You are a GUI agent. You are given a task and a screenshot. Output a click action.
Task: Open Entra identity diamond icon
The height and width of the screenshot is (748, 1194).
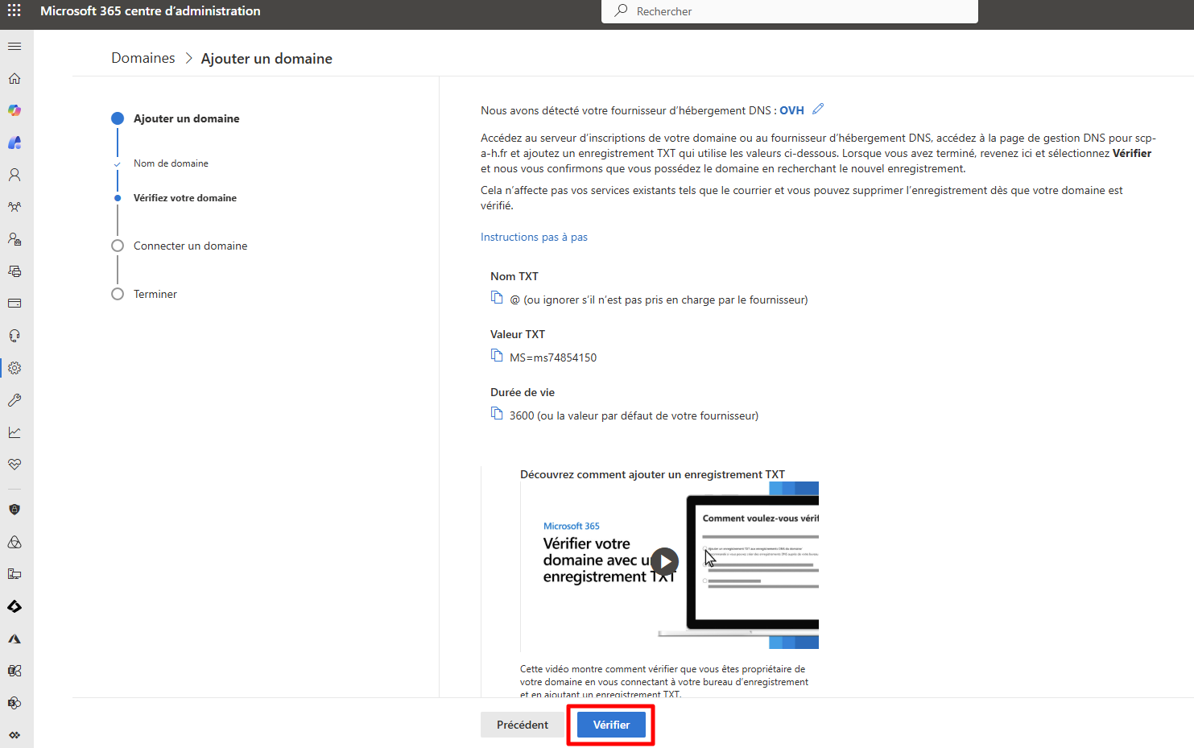[14, 606]
